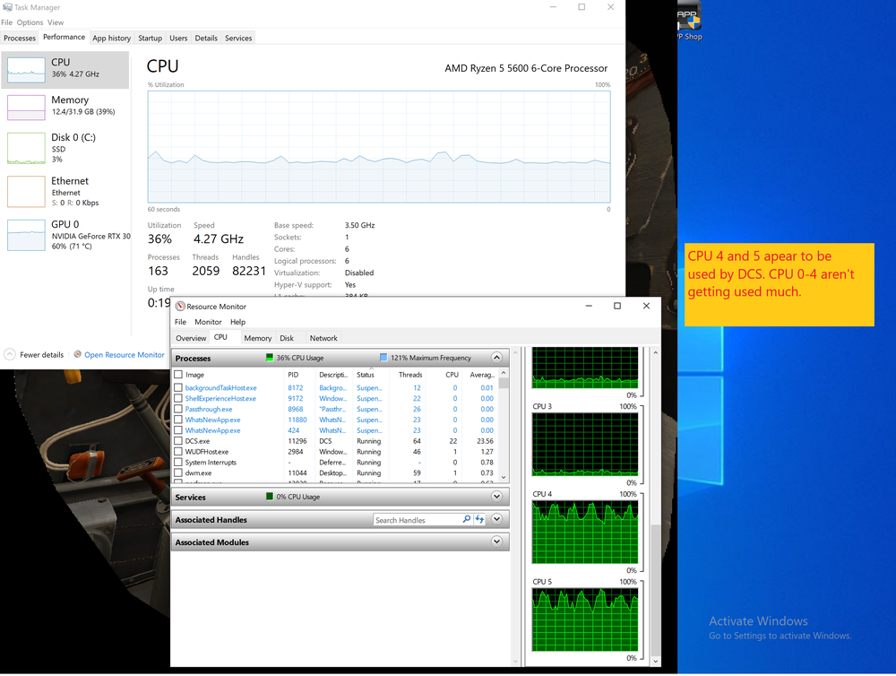Viewport: 896px width, 676px height.
Task: Check the backgroundTaskHost.exe checkbox
Action: click(178, 387)
